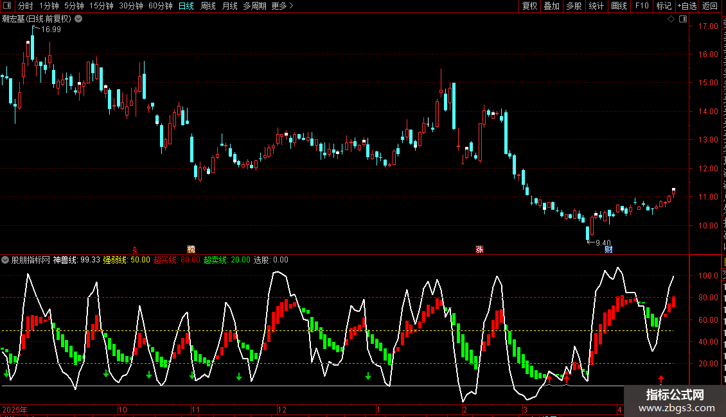Image resolution: width=726 pixels, height=417 pixels.
Task: Click the 标记 mark button
Action: (664, 6)
